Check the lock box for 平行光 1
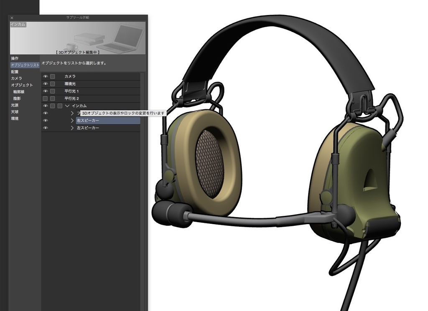 coord(52,91)
